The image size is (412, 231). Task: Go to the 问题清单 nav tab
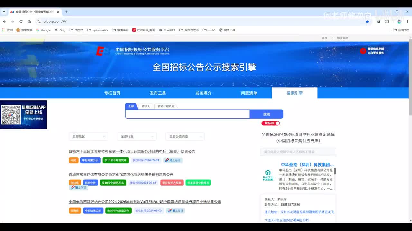click(x=249, y=93)
